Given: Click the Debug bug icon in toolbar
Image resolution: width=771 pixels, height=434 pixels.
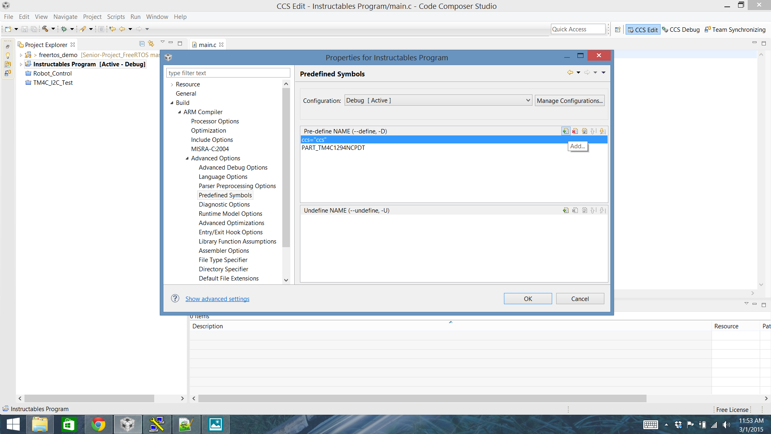Looking at the screenshot, I should [x=63, y=29].
